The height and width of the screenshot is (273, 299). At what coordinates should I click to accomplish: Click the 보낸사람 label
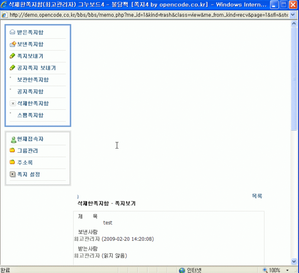(88, 232)
